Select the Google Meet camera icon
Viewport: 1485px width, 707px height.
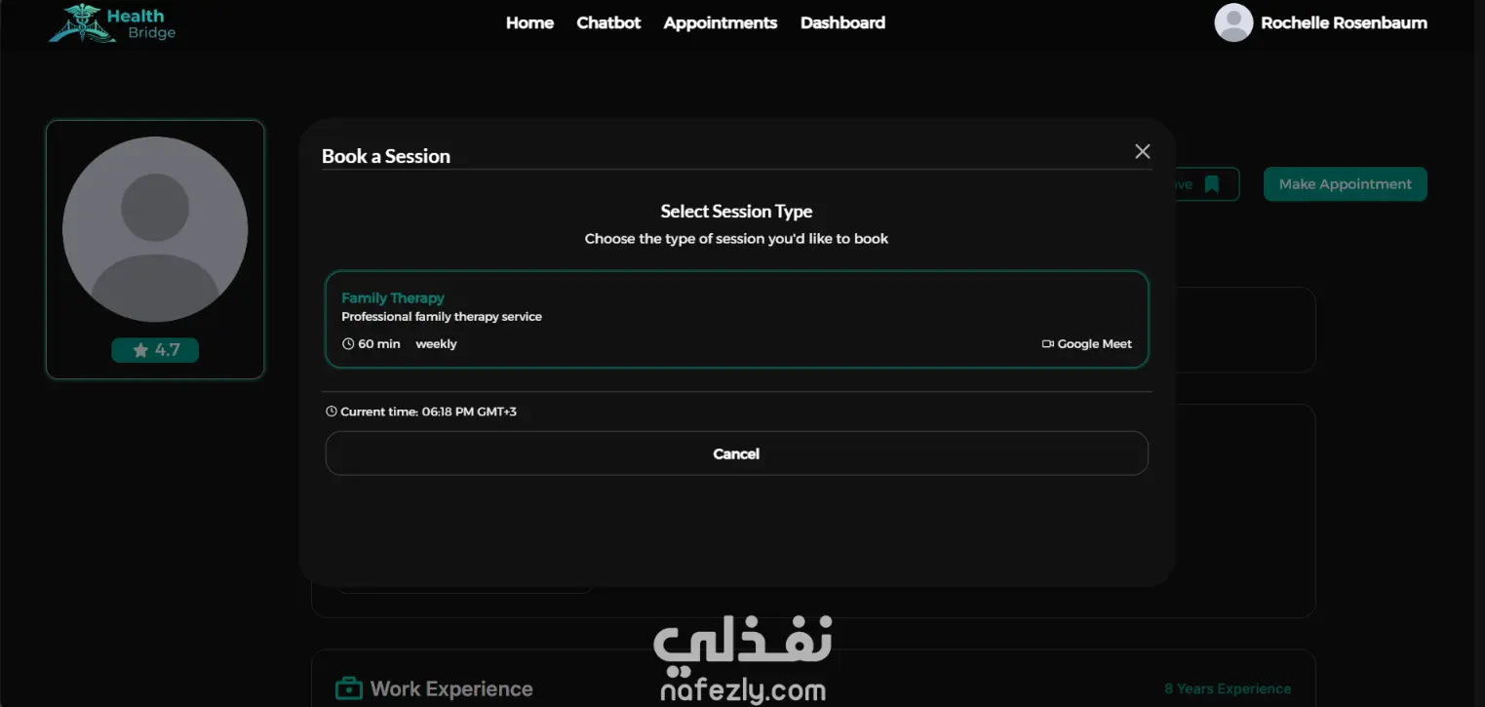(1048, 344)
